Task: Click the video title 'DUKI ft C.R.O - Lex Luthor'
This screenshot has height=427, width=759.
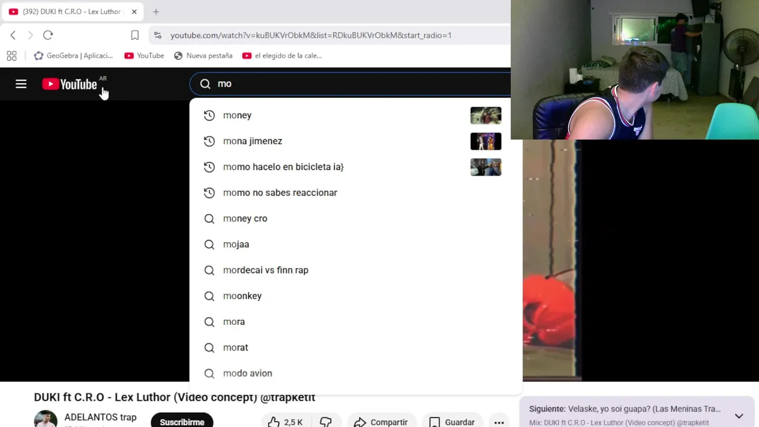Action: pyautogui.click(x=174, y=397)
